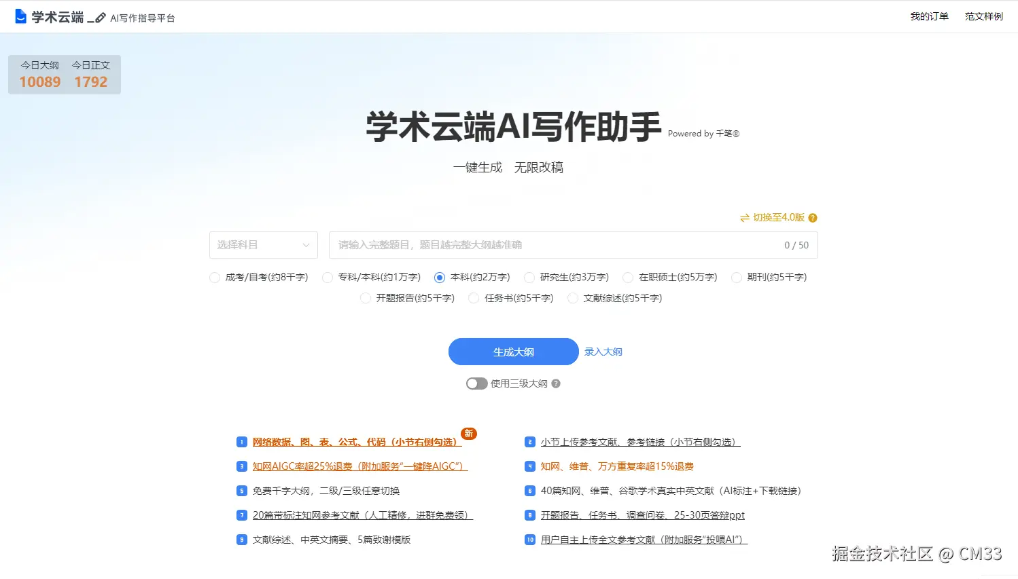Click the orange 新 badge

click(469, 434)
